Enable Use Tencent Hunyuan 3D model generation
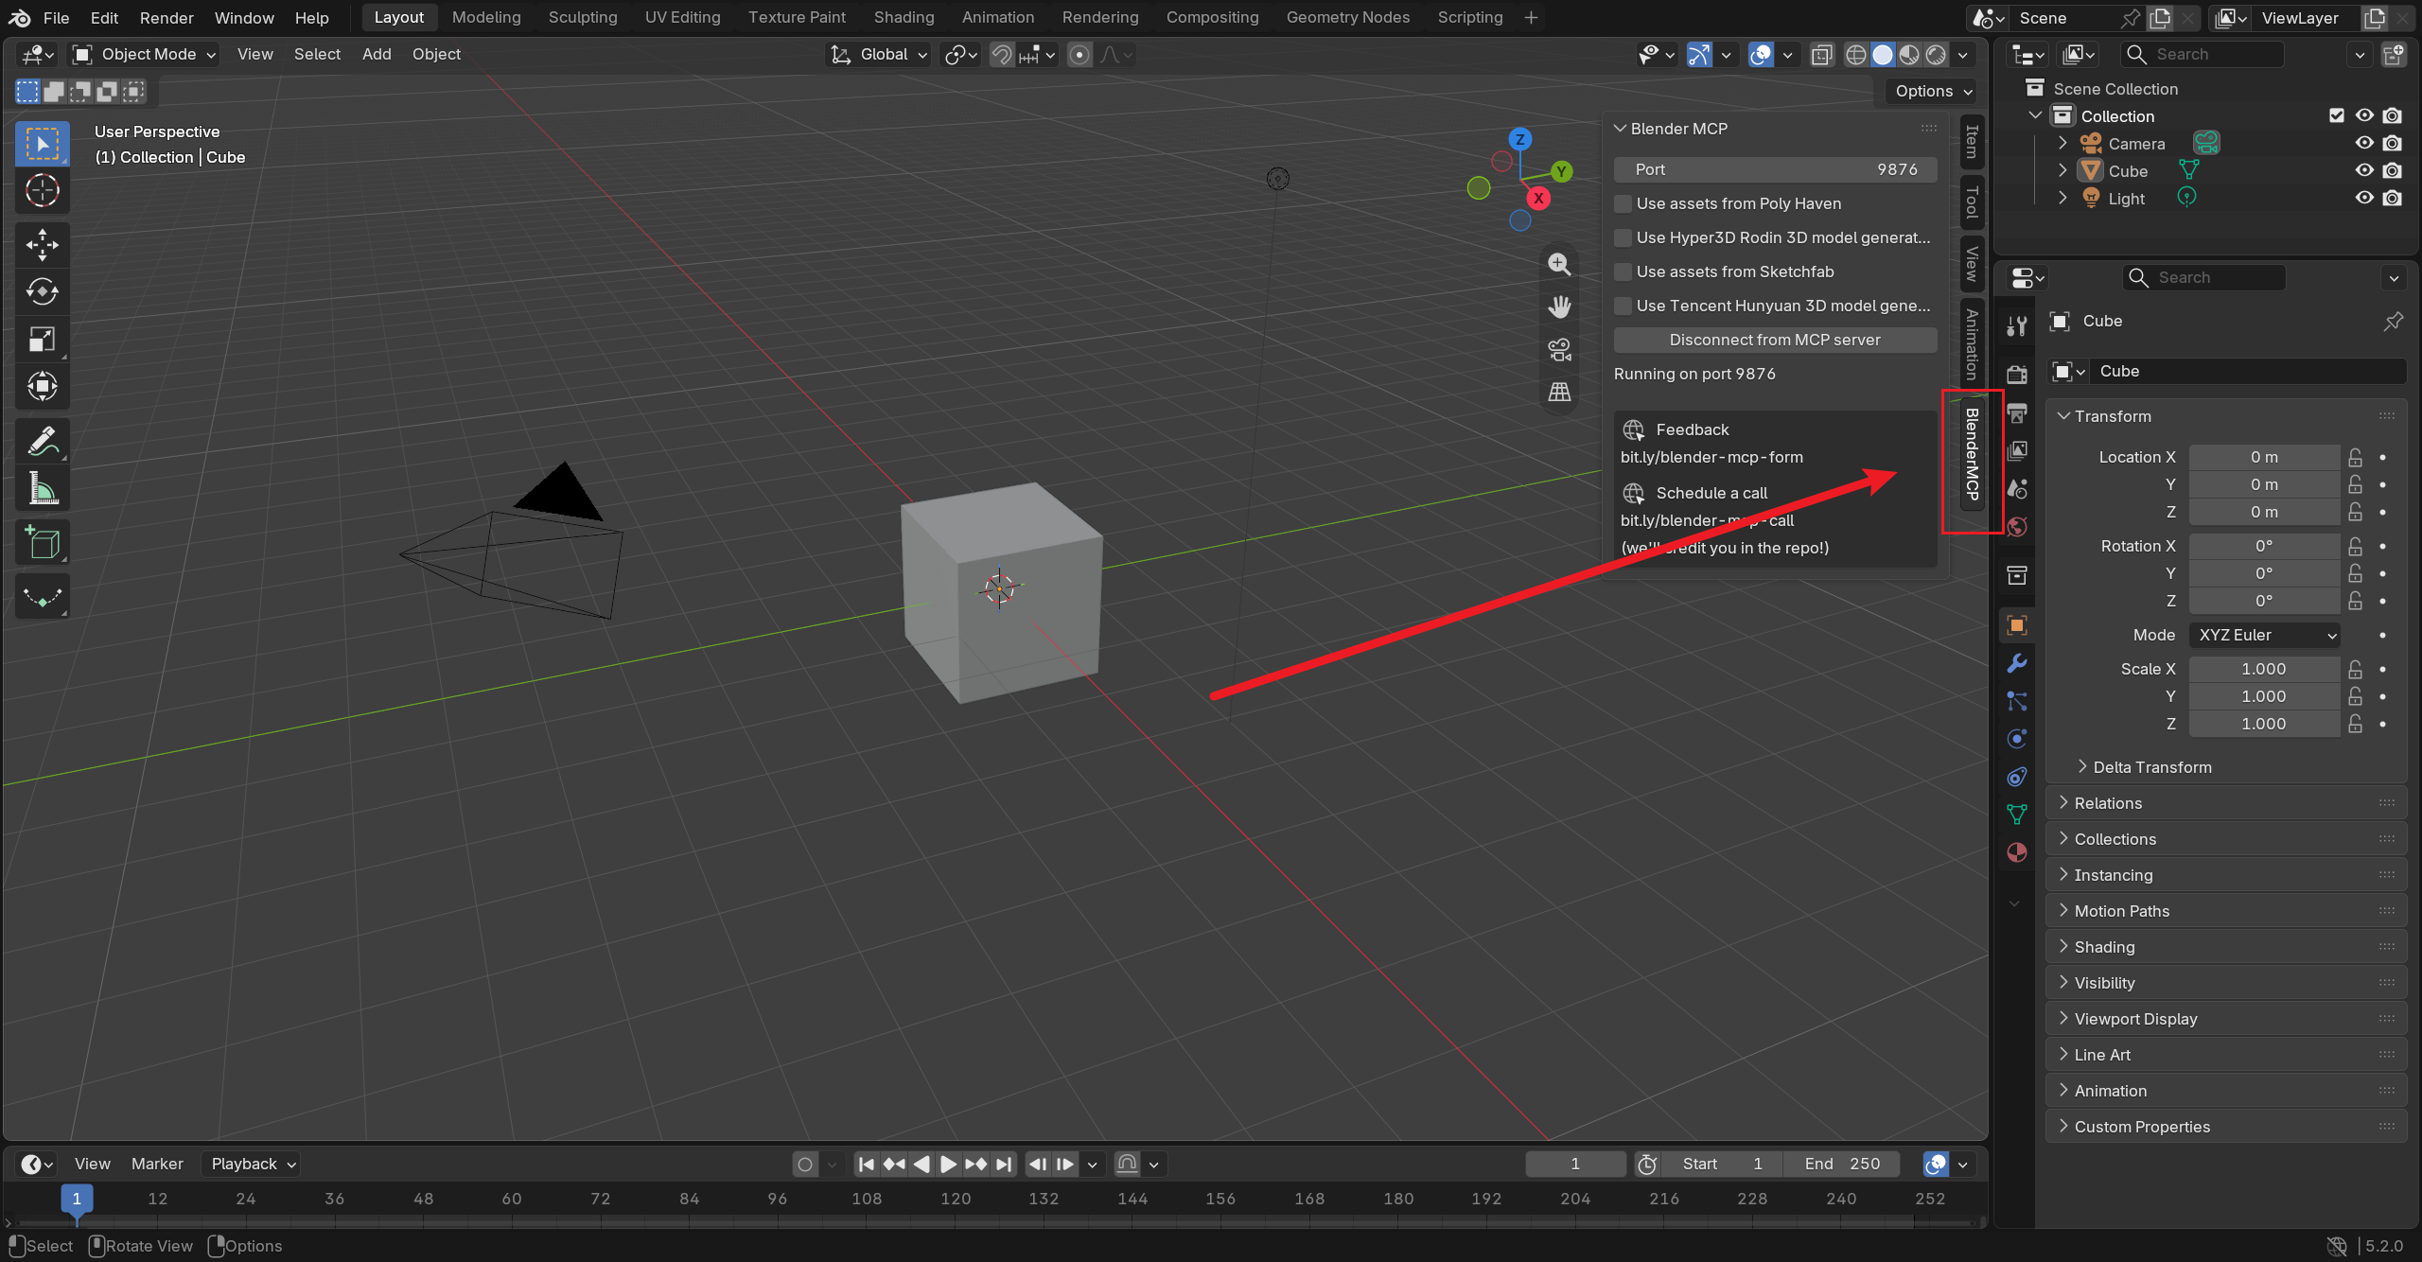This screenshot has height=1262, width=2422. [1623, 306]
